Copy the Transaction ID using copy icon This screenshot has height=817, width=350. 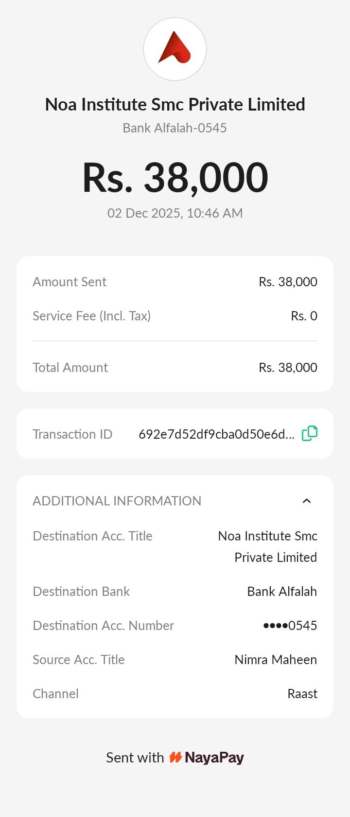click(x=310, y=433)
